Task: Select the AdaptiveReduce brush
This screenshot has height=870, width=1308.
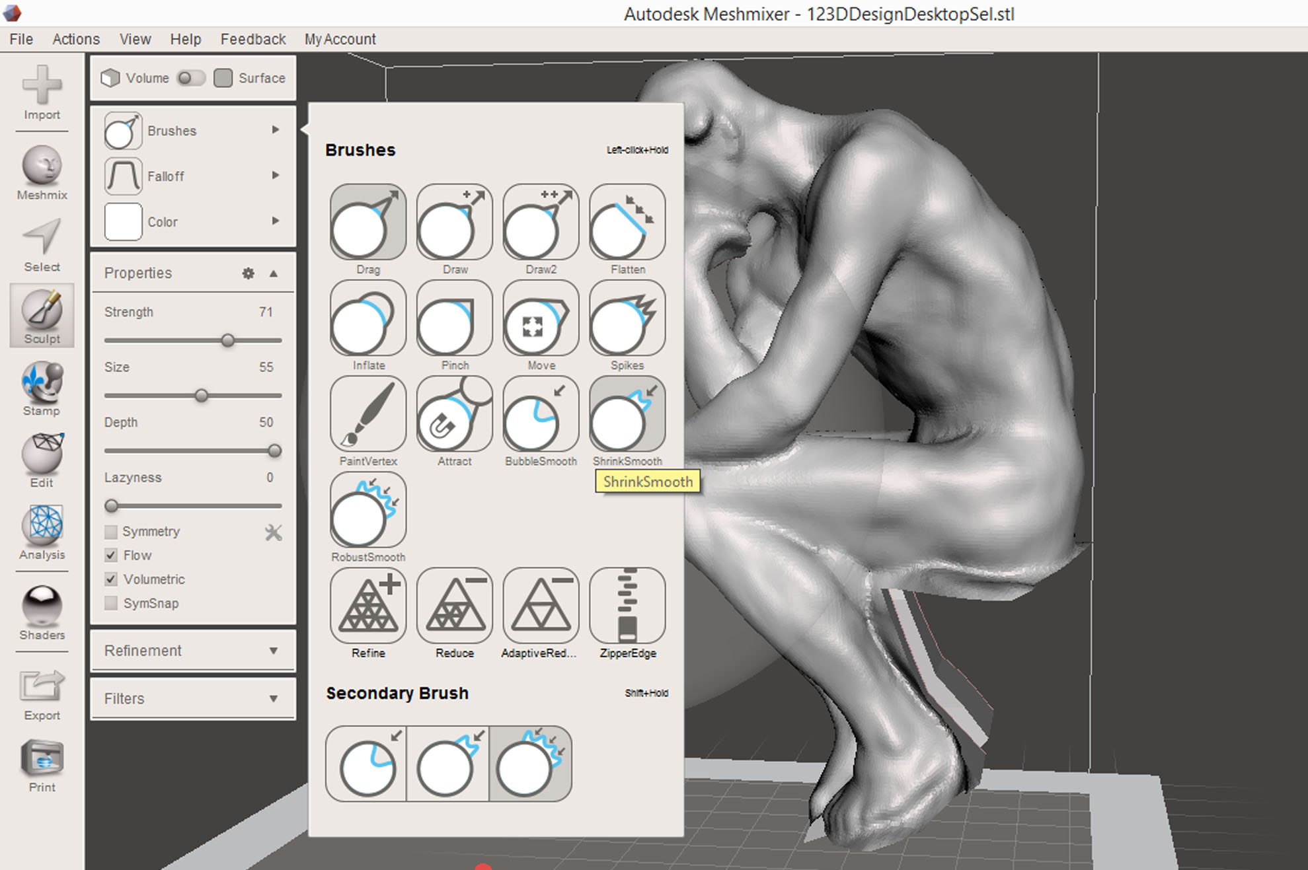Action: pos(541,605)
